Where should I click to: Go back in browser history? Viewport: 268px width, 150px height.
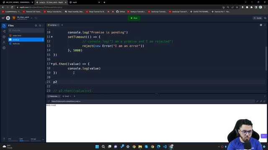[x=3, y=7]
